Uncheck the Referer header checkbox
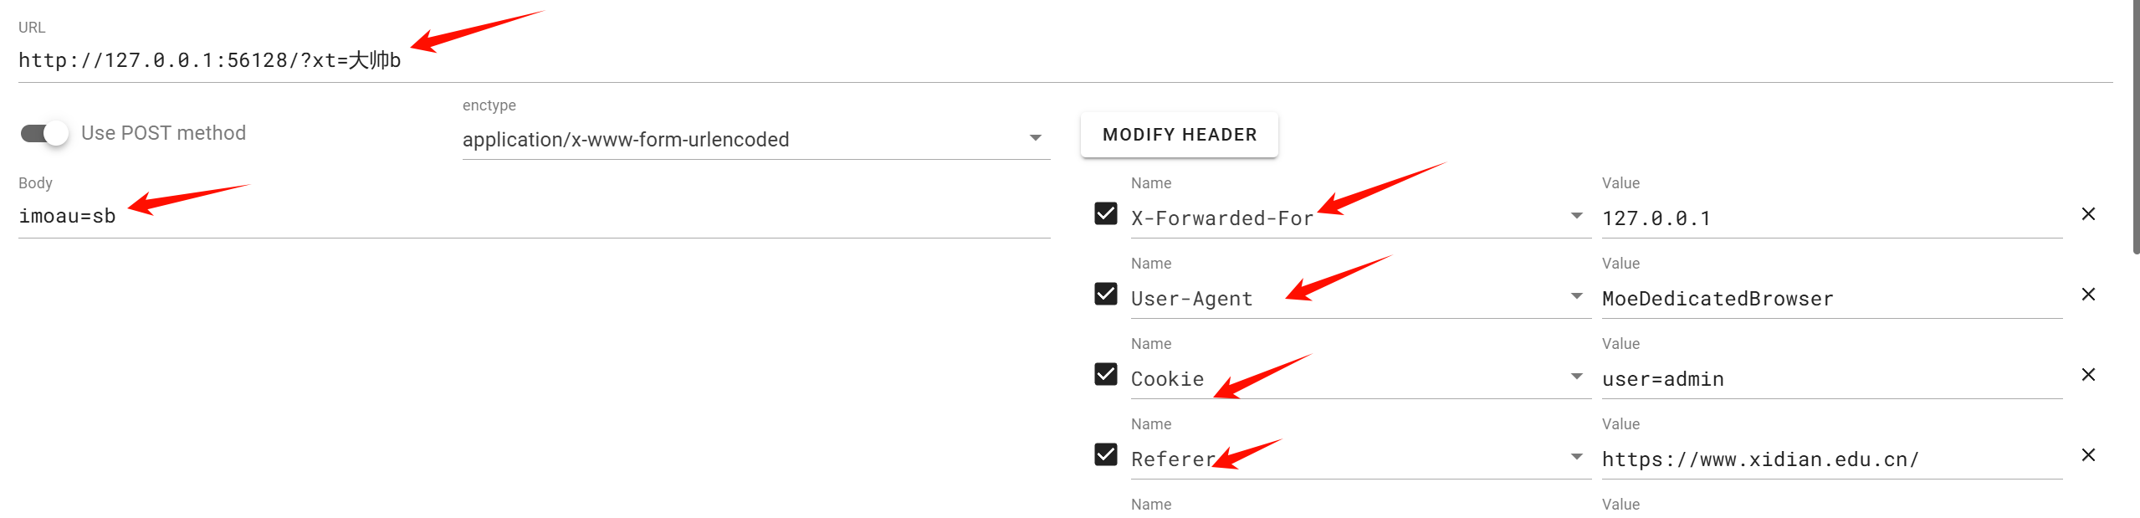Viewport: 2140px width, 518px height. (1106, 455)
